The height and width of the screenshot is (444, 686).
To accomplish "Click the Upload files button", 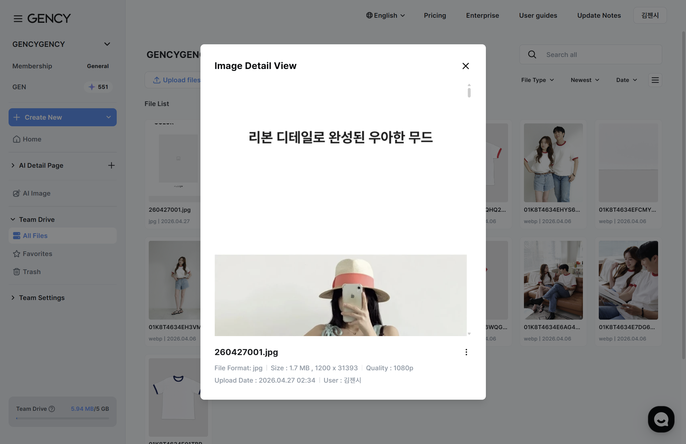I will [173, 80].
